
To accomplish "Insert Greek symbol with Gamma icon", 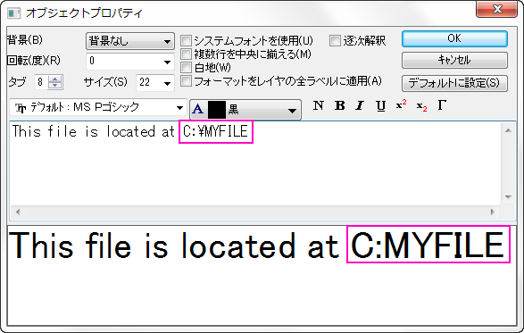I will (x=442, y=105).
